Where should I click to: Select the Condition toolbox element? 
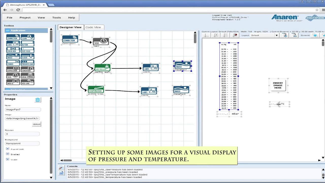pyautogui.click(x=27, y=69)
